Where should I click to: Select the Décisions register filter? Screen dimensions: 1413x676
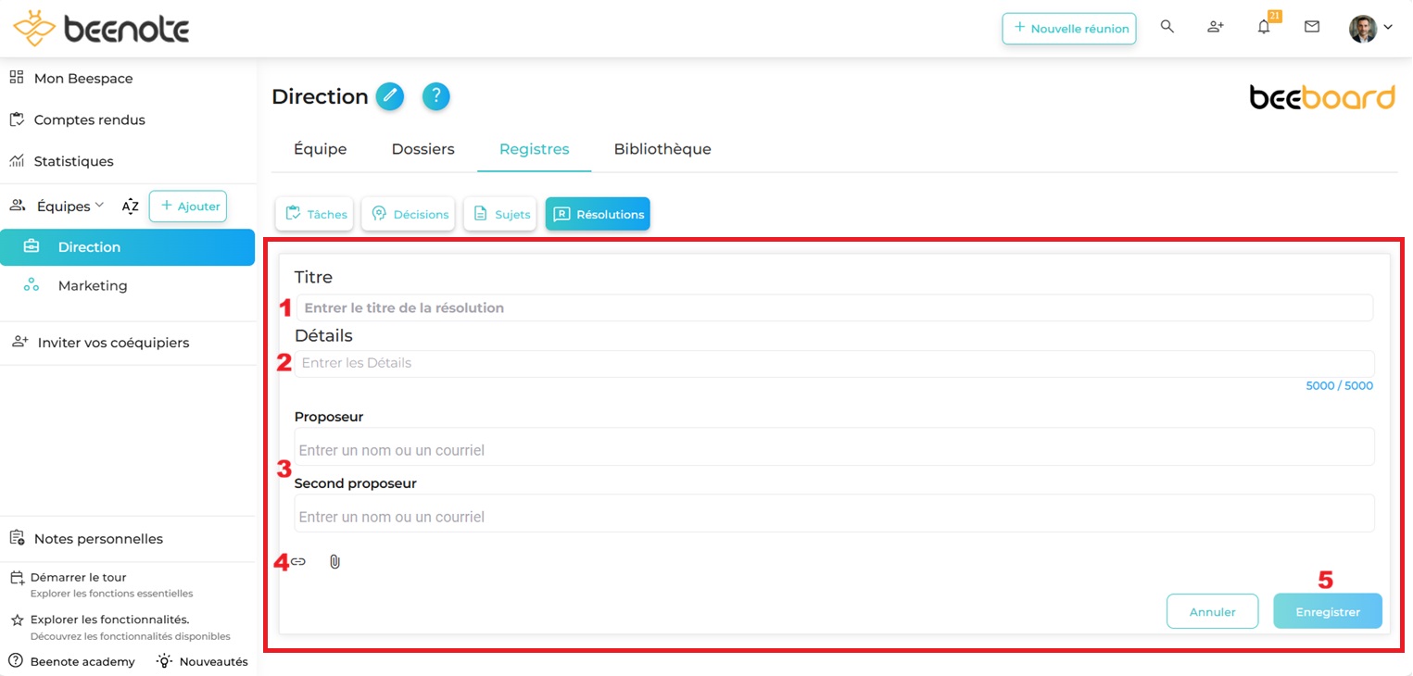[409, 214]
